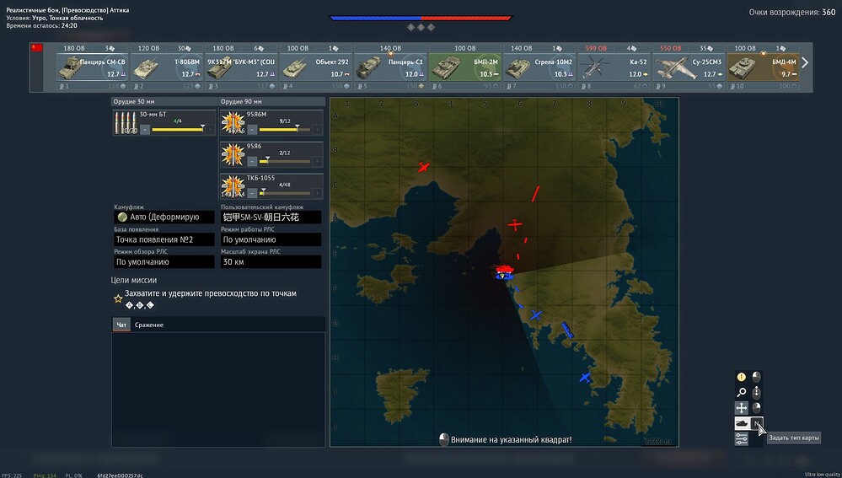The image size is (842, 478).
Task: Increase 95Я6М missile count with plus
Action: pos(318,130)
